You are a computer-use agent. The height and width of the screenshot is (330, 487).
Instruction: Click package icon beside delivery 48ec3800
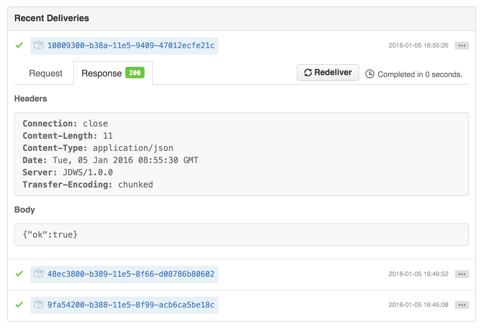tap(39, 274)
